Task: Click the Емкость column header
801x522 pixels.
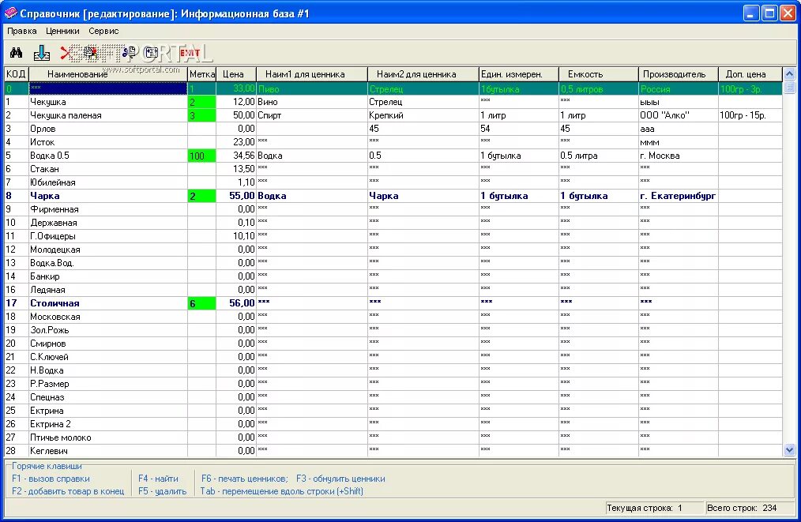Action: pyautogui.click(x=598, y=74)
